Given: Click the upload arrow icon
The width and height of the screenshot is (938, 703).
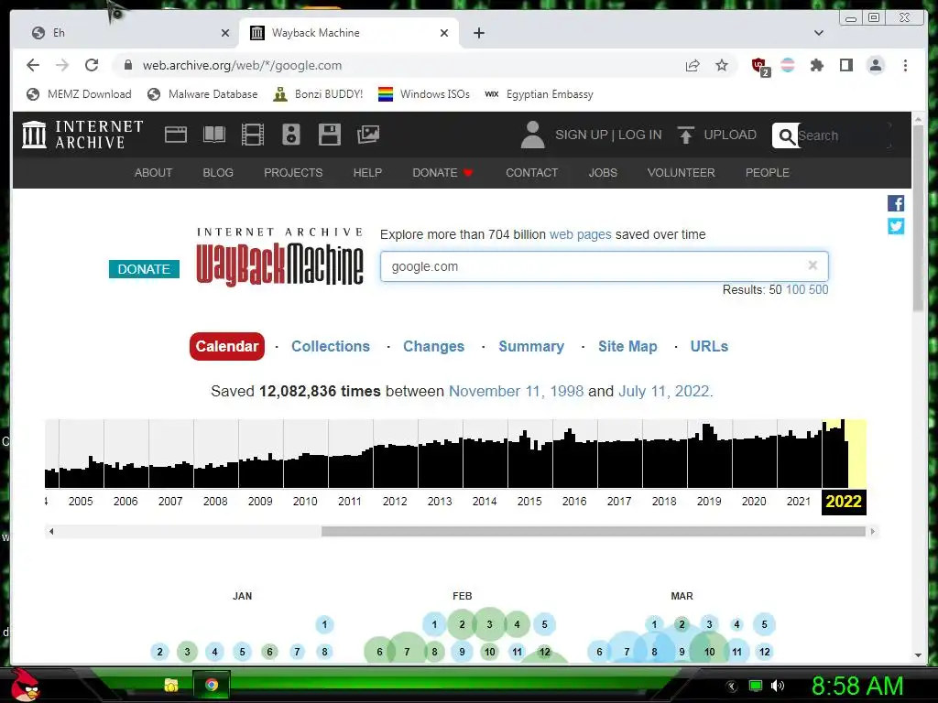Looking at the screenshot, I should point(685,135).
